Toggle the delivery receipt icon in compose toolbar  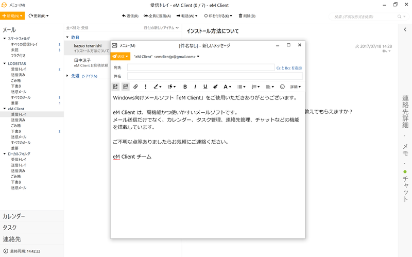[x=115, y=87]
